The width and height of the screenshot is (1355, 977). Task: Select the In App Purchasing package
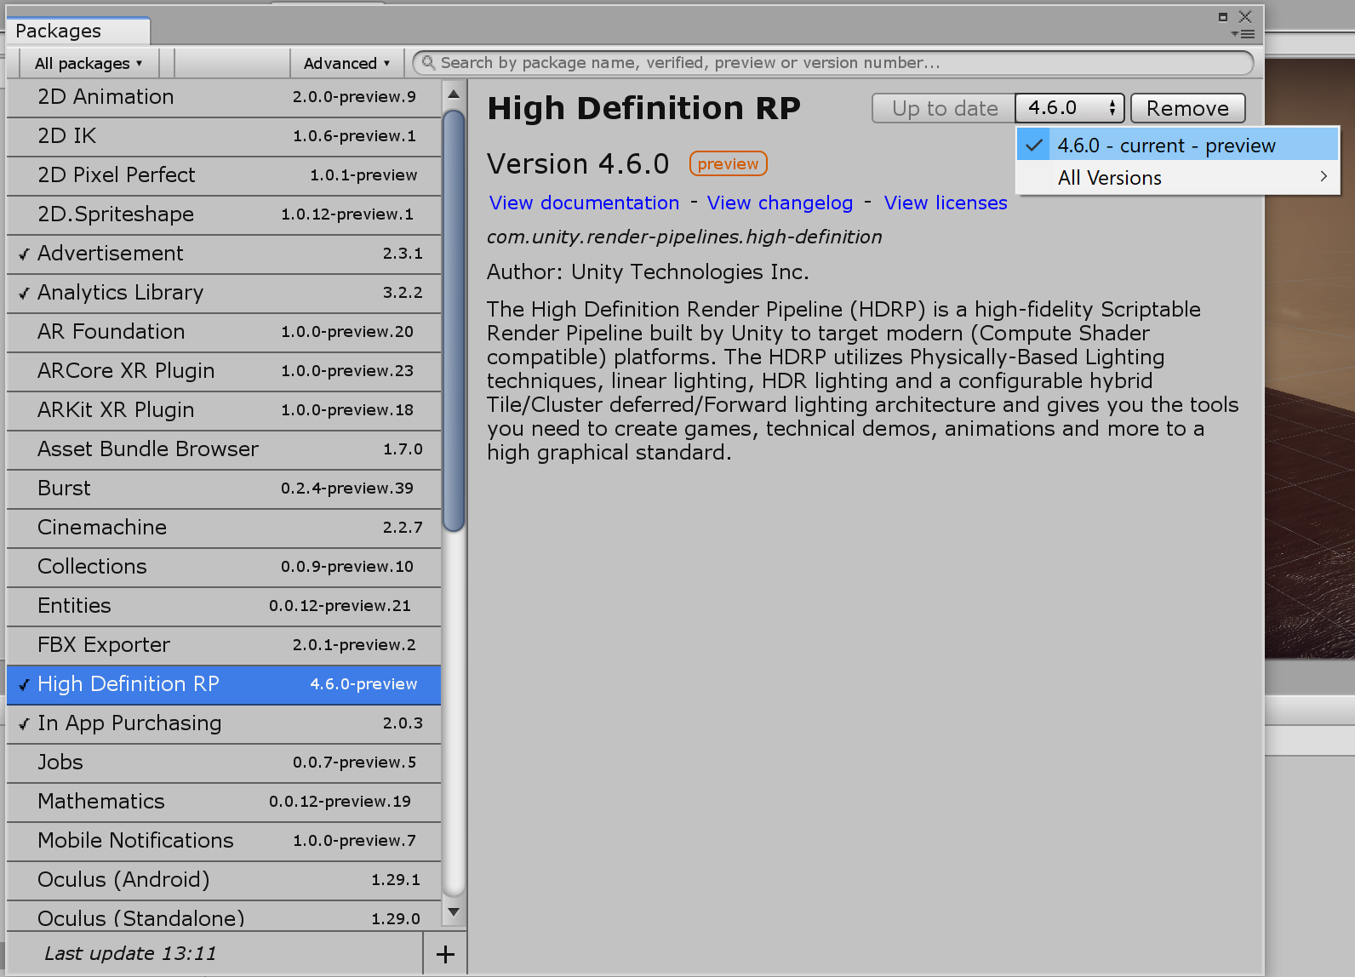(x=224, y=723)
